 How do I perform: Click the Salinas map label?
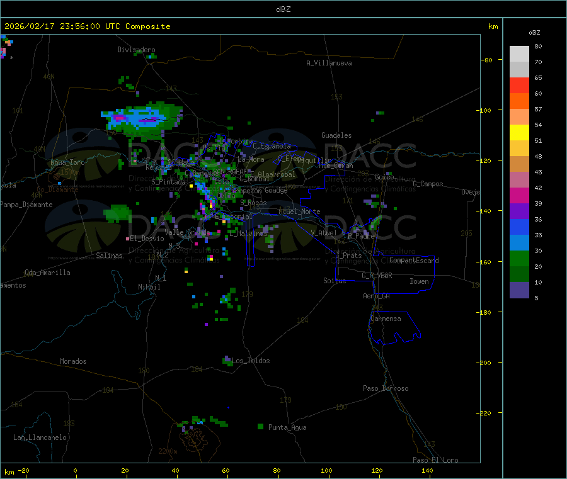click(x=109, y=256)
